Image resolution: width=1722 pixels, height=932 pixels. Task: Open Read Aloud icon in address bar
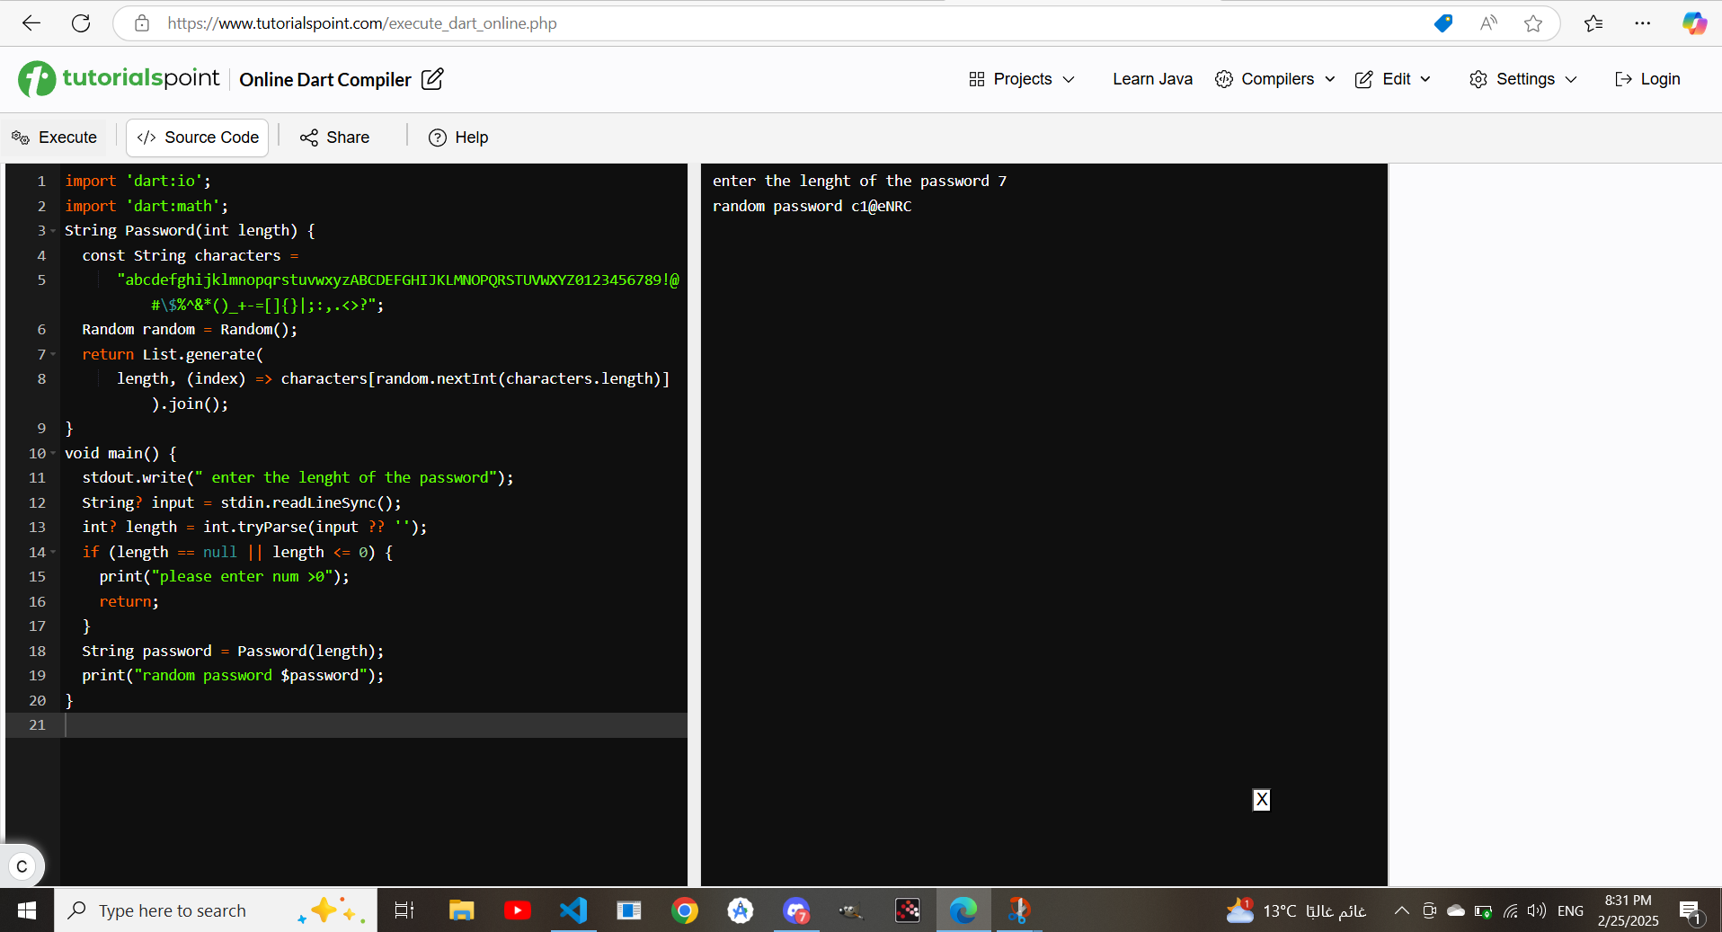pyautogui.click(x=1488, y=23)
